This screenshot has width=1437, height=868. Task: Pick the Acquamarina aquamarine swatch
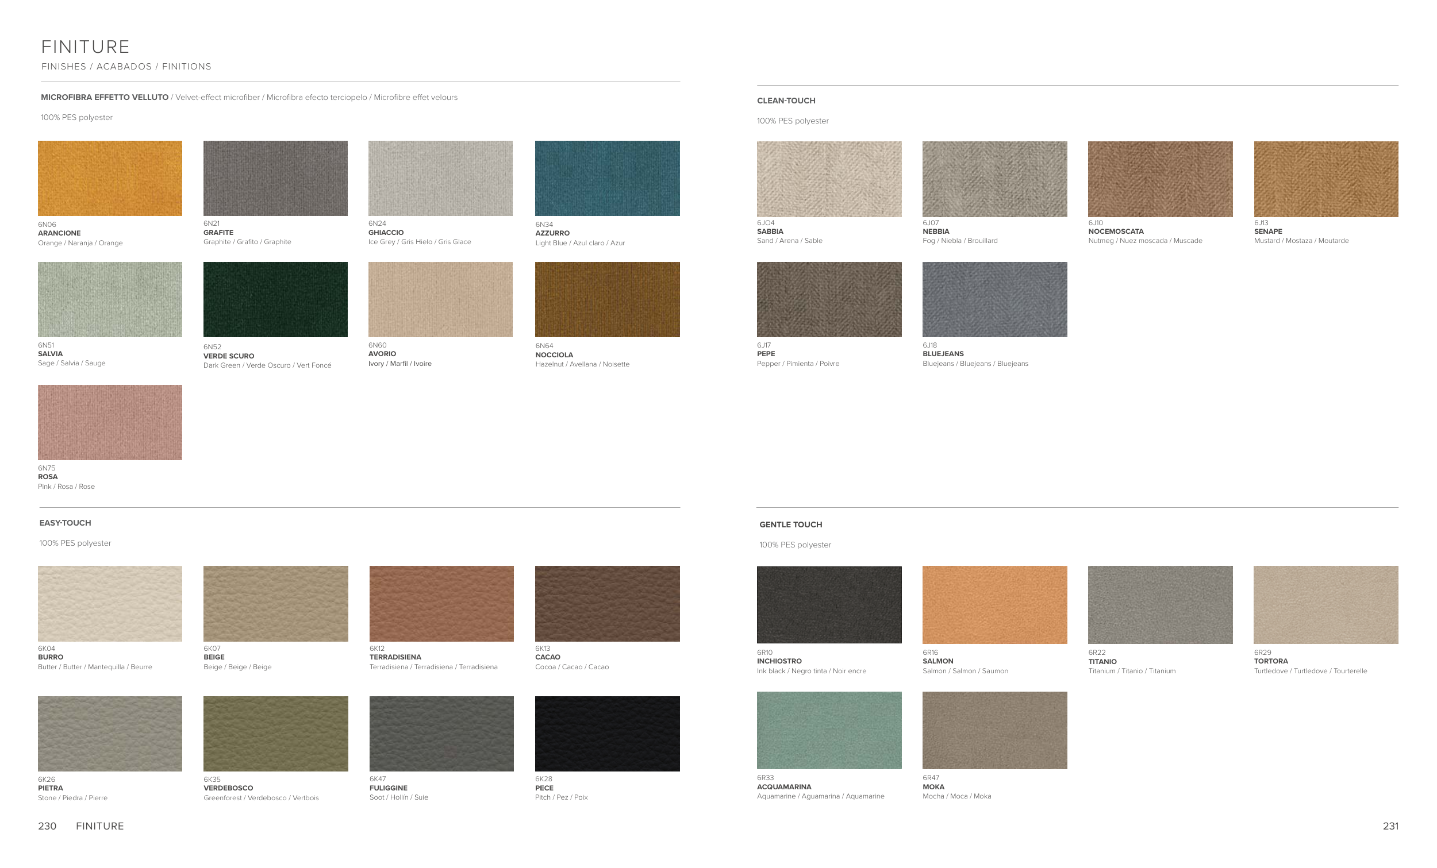point(829,730)
